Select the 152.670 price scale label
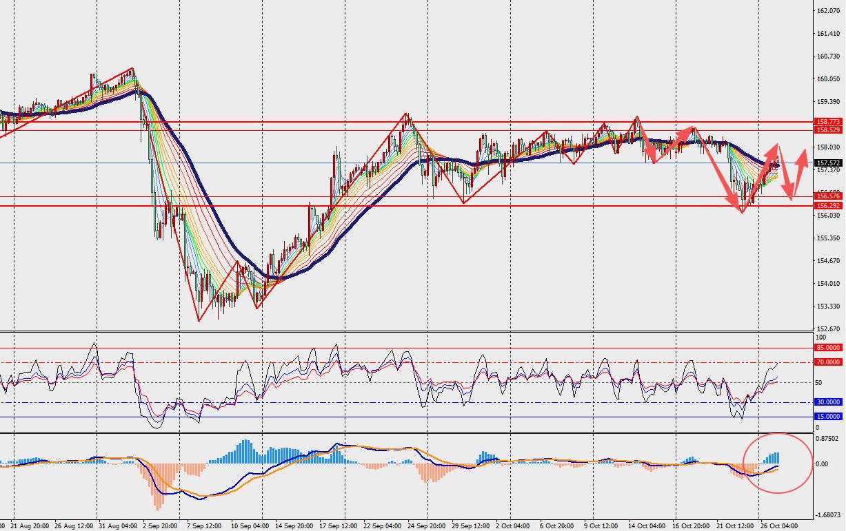This screenshot has width=846, height=531. (827, 329)
